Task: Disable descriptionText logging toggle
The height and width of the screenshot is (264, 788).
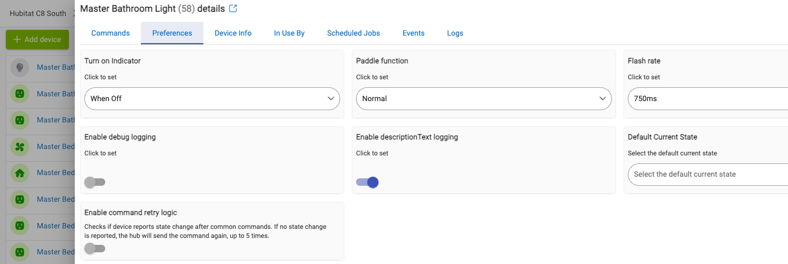Action: pyautogui.click(x=367, y=183)
